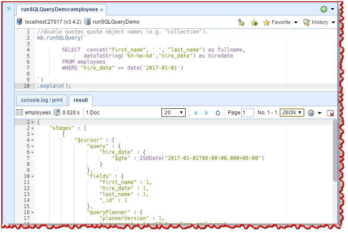The image size is (348, 233).
Task: Click 'No. 1 - 1' record range label
Action: click(x=267, y=113)
